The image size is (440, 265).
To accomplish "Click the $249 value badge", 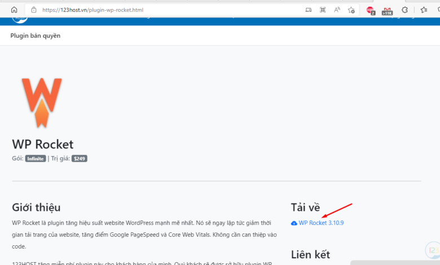I will click(80, 159).
